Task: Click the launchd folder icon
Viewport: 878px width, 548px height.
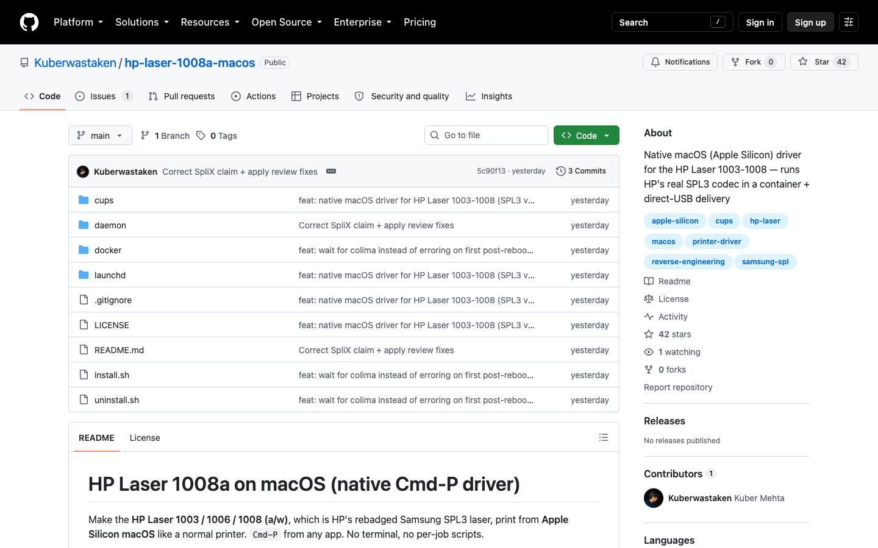Action: coord(84,275)
